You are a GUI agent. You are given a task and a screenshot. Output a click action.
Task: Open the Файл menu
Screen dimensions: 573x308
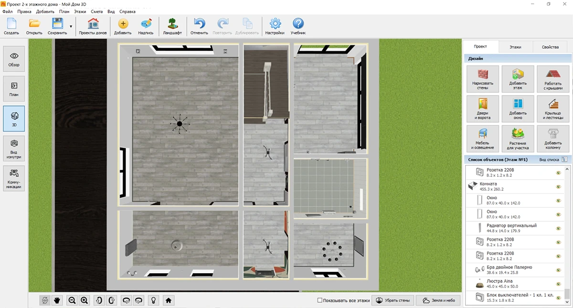point(7,11)
